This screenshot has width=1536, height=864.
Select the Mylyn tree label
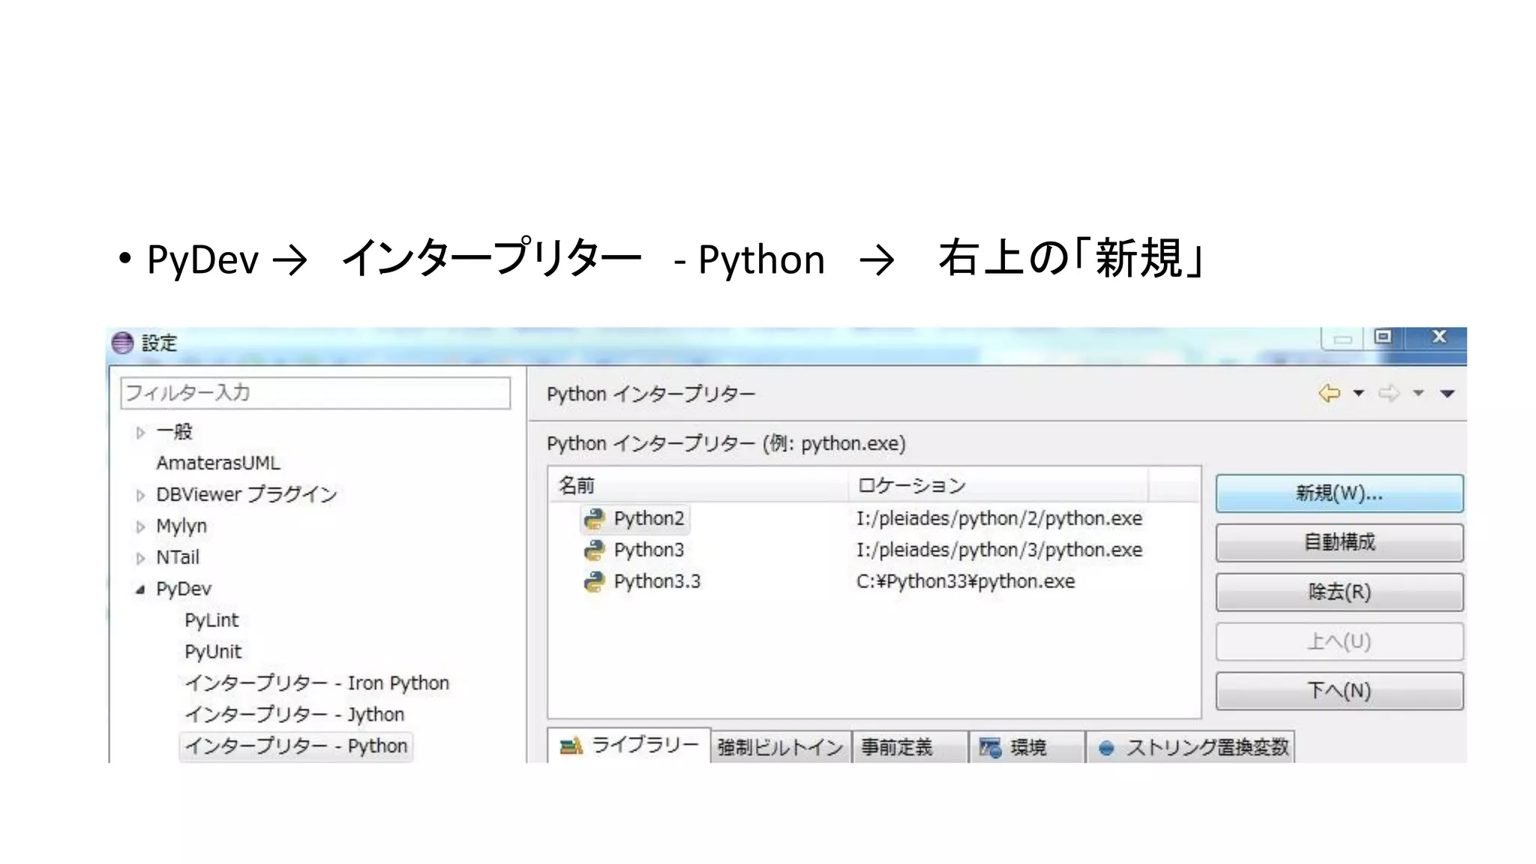coord(181,526)
